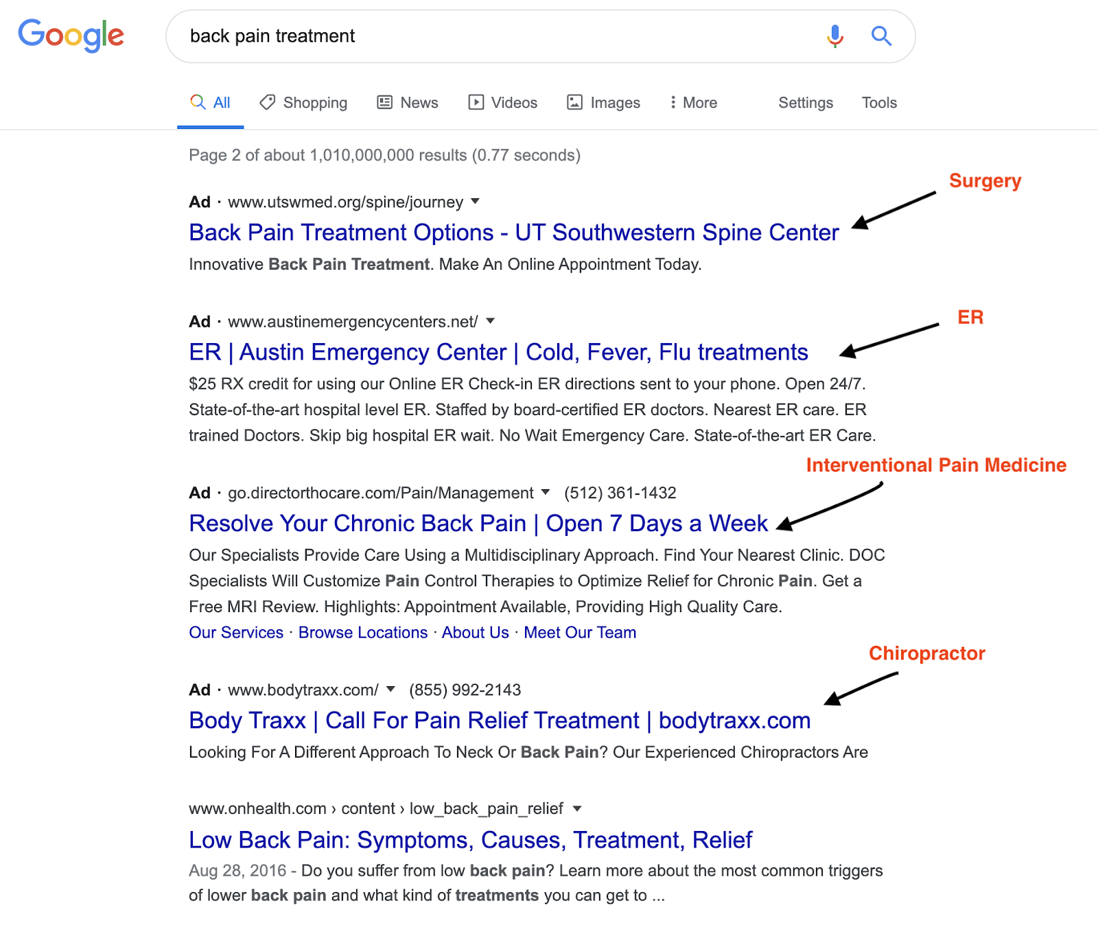The image size is (1098, 936).
Task: Expand dropdown arrow next to austinemergencycenters.net URL
Action: pos(490,320)
